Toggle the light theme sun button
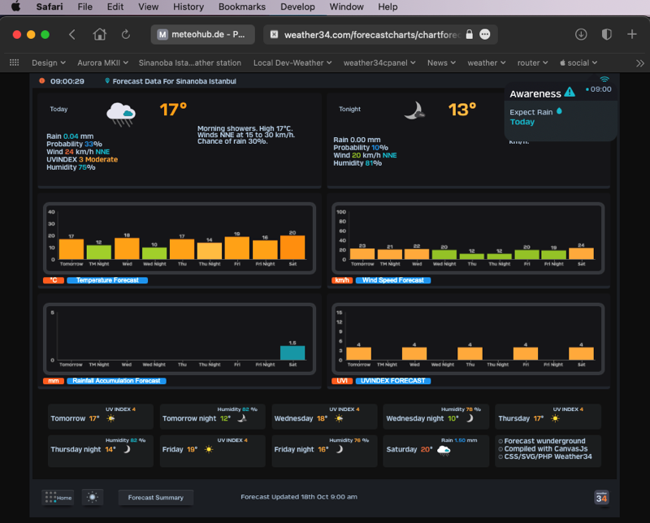Screen dimensions: 650x523 (93, 497)
